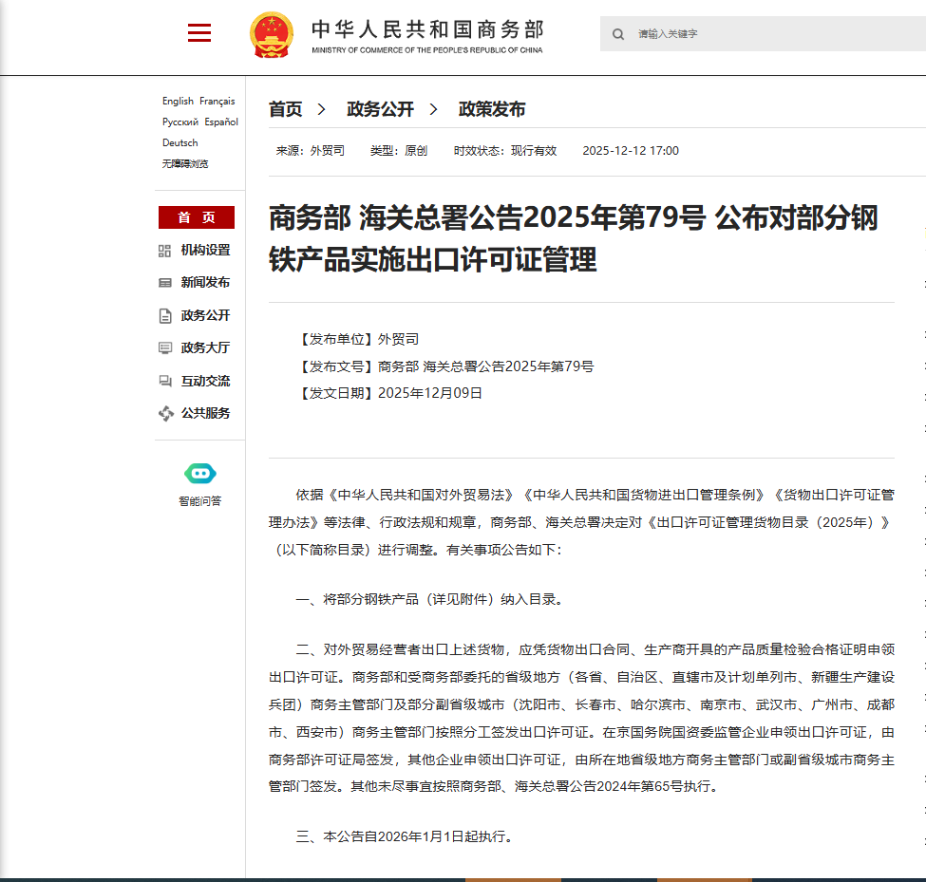926x882 pixels.
Task: Enable 无障碍浏览 accessibility mode
Action: click(x=185, y=163)
